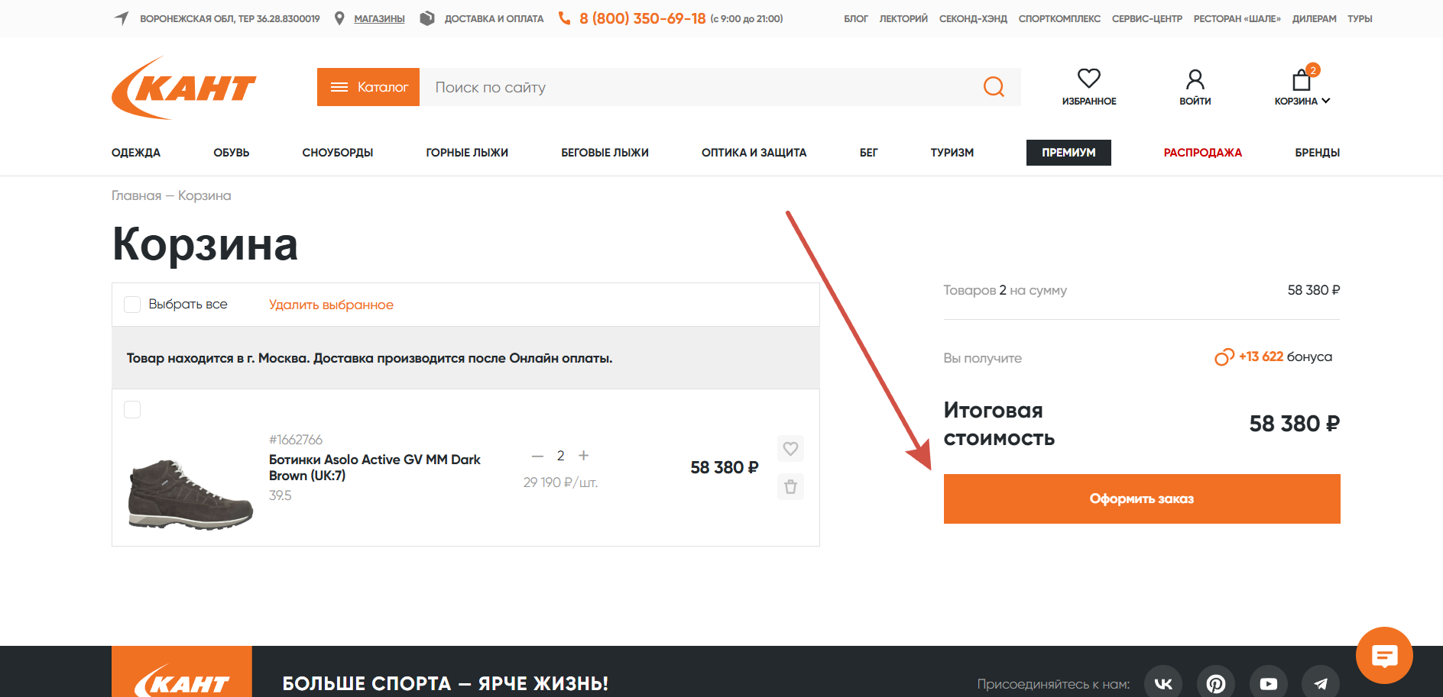
Task: Click the Оформить заказ button
Action: (x=1142, y=499)
